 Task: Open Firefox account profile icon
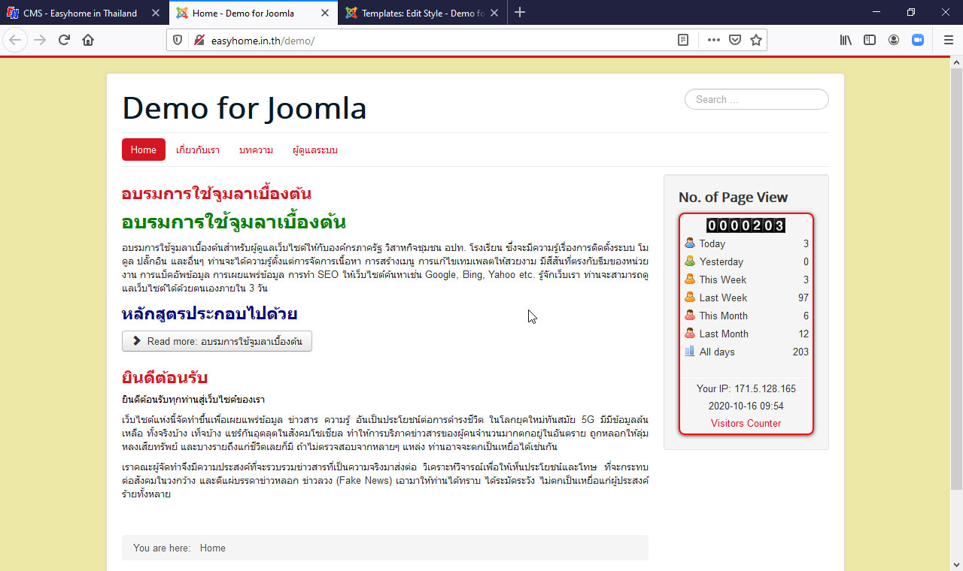point(894,41)
